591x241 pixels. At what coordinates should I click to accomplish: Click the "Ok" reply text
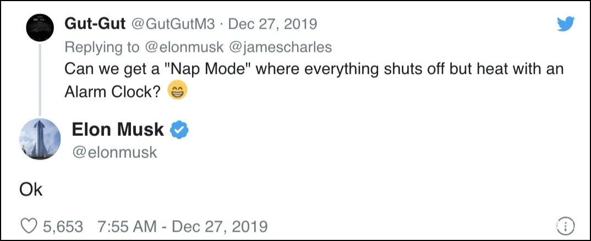[x=30, y=190]
